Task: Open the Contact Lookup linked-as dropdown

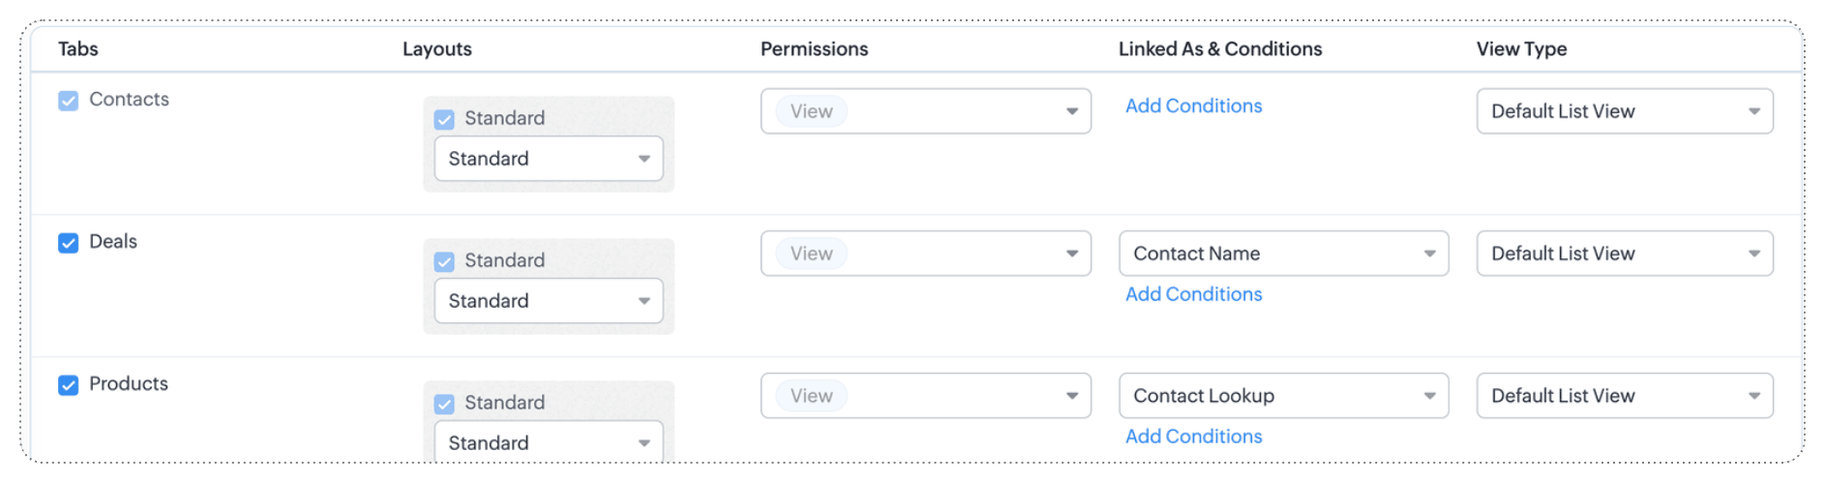Action: point(1284,396)
